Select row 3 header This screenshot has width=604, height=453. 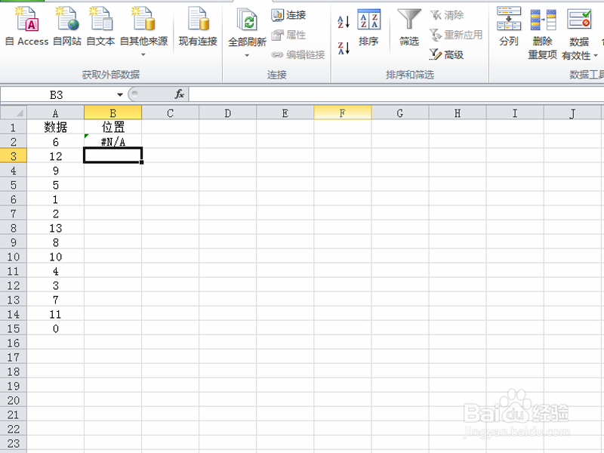coord(14,156)
